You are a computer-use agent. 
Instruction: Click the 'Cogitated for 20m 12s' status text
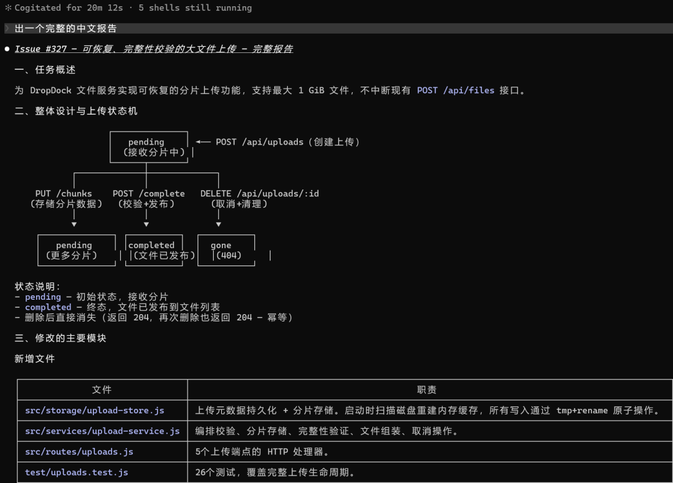coord(69,7)
